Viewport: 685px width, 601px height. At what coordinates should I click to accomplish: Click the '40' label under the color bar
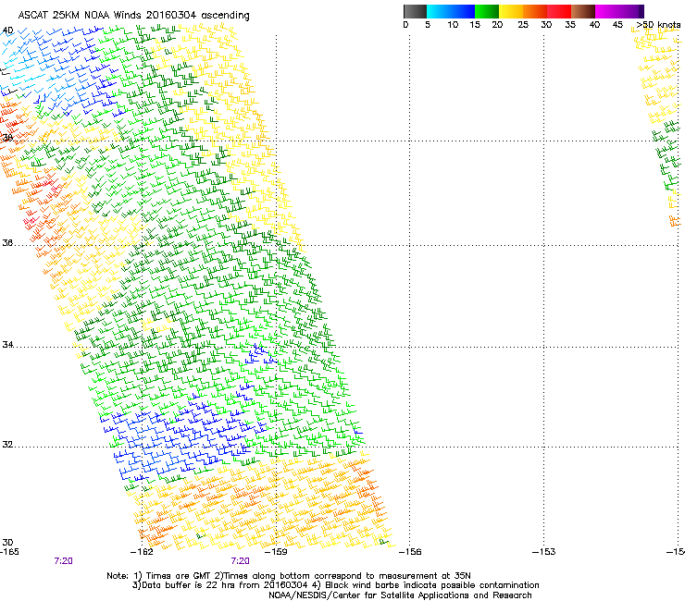[x=594, y=25]
